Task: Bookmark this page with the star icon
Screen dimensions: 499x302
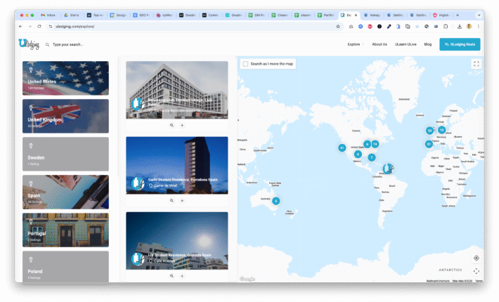Action: pyautogui.click(x=338, y=26)
